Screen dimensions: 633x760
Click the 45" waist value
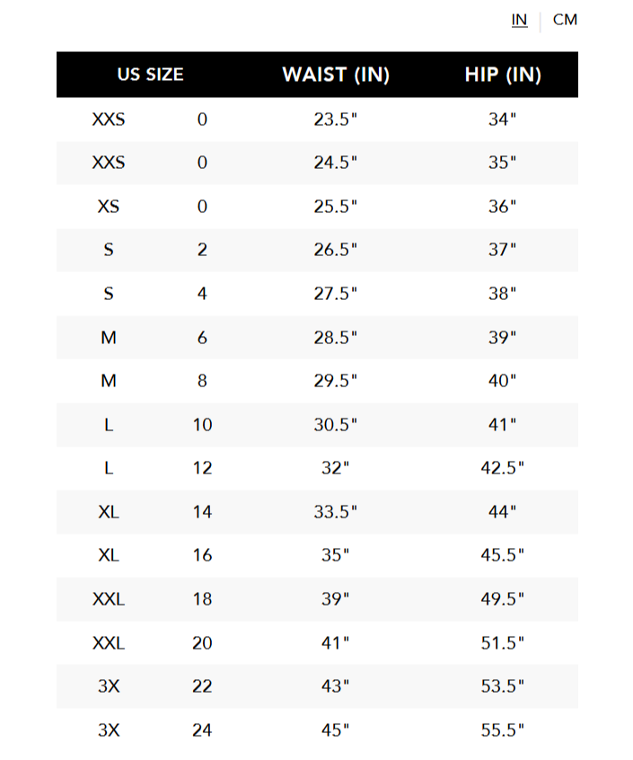pyautogui.click(x=335, y=730)
